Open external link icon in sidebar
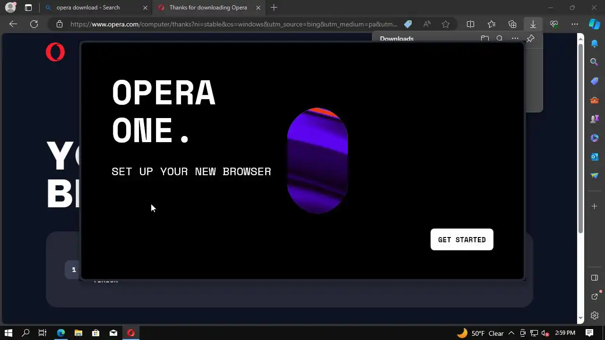The width and height of the screenshot is (605, 340). 595,297
